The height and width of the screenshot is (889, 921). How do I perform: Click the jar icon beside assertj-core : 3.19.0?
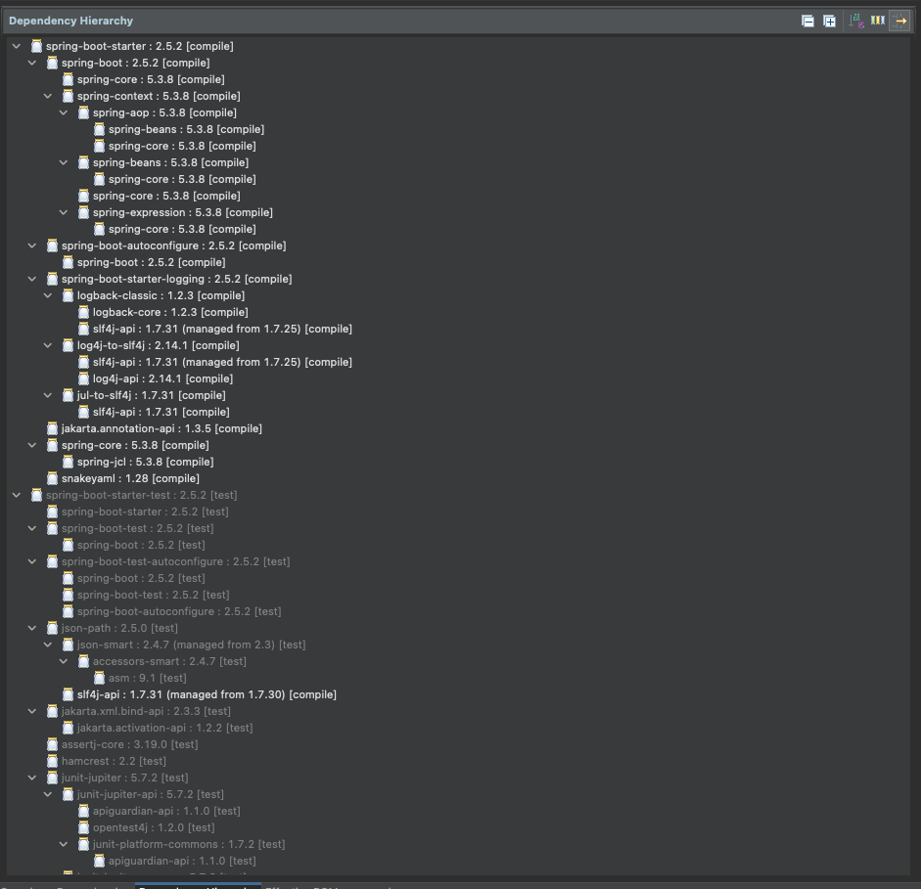[52, 744]
